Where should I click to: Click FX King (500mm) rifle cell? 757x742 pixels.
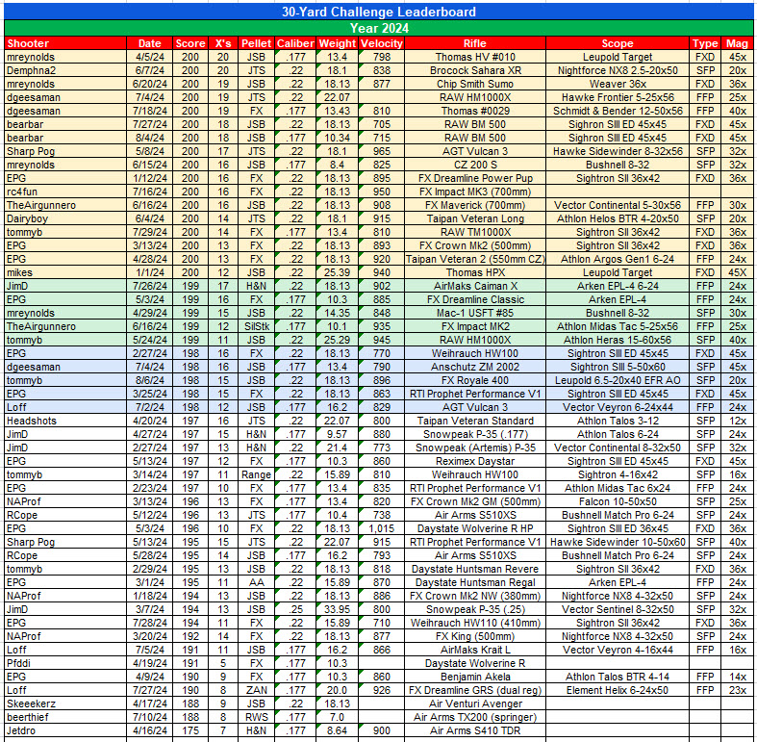pos(475,636)
